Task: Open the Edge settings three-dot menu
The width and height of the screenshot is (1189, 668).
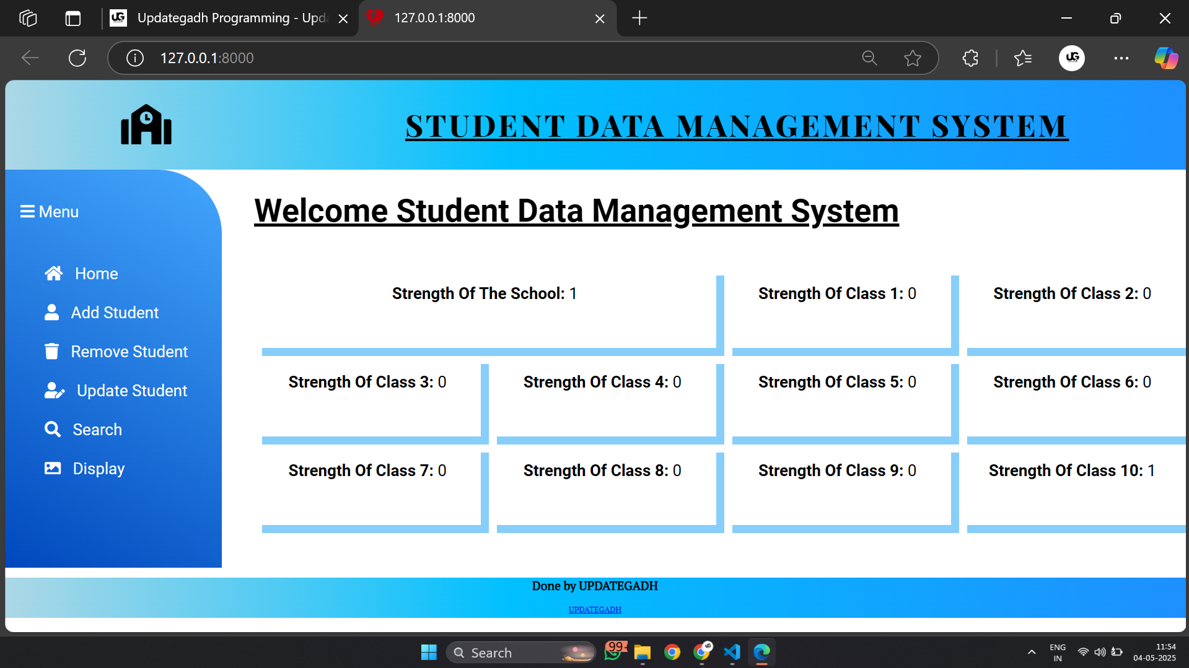Action: pos(1121,58)
